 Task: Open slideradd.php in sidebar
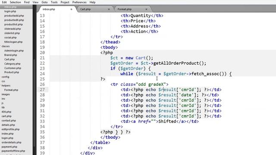pos(13,29)
